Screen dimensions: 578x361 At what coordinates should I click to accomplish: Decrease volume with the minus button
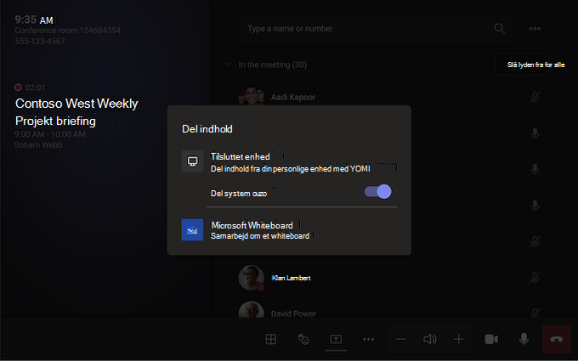pos(401,339)
